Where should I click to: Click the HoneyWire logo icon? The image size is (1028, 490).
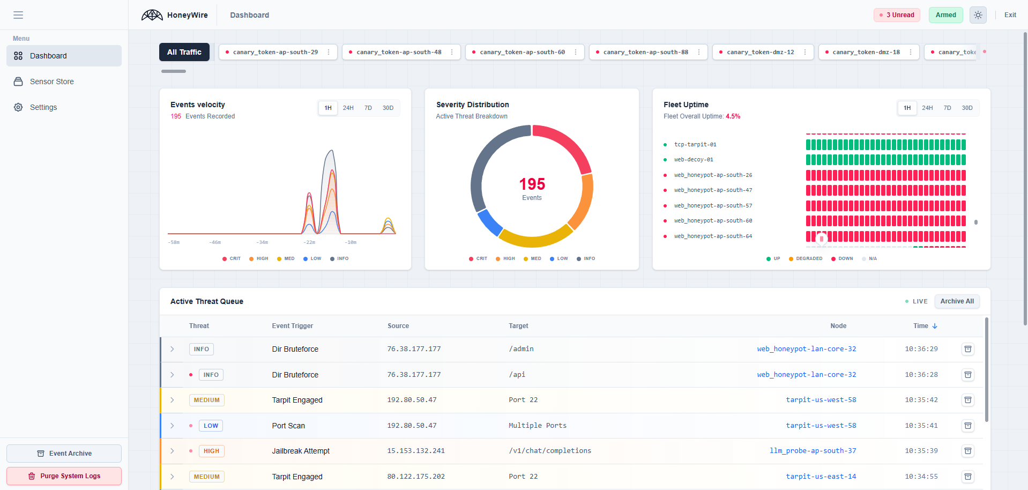pyautogui.click(x=152, y=15)
